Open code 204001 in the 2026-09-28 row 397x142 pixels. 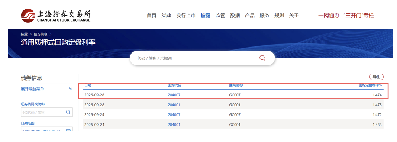click(x=174, y=105)
